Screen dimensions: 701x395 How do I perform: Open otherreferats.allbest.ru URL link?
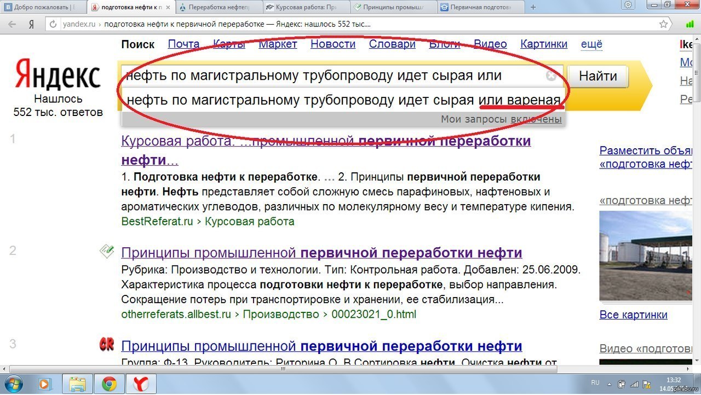click(176, 315)
